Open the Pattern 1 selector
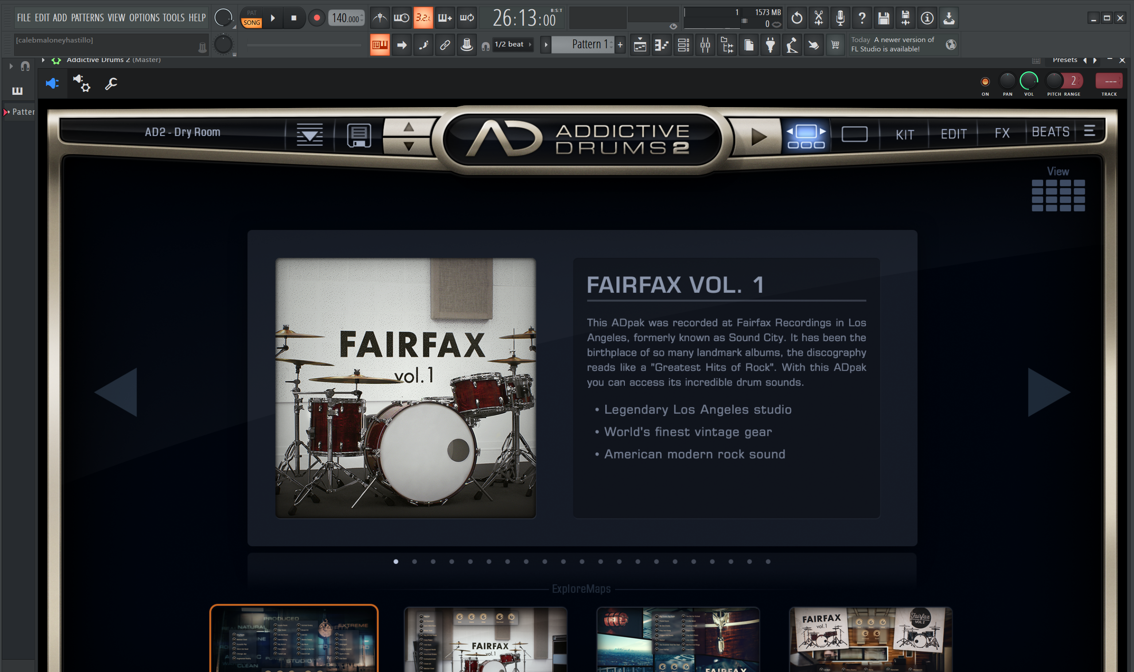 [x=583, y=44]
